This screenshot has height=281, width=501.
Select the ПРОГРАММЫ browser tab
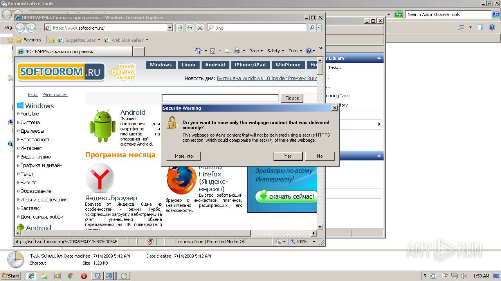click(x=74, y=52)
